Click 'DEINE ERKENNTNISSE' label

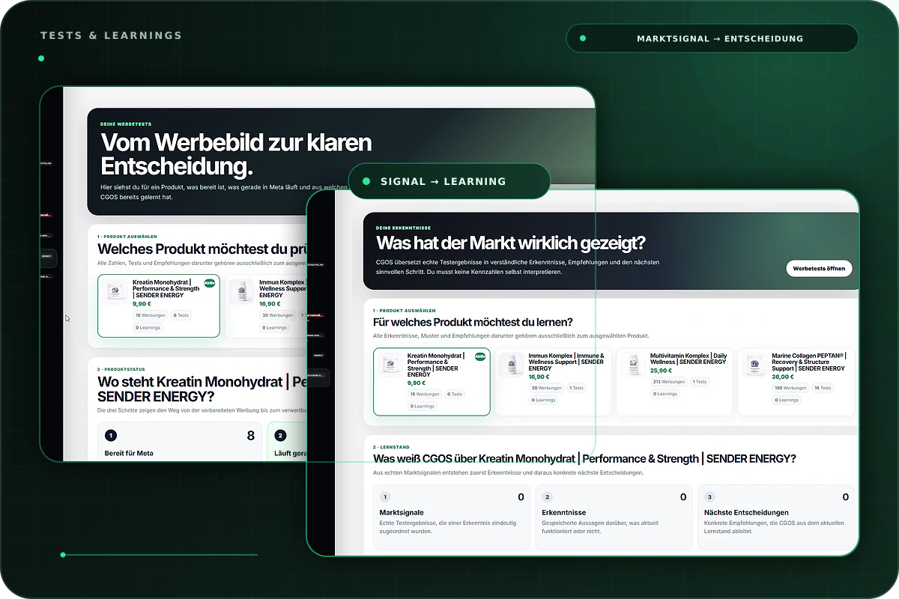[404, 228]
